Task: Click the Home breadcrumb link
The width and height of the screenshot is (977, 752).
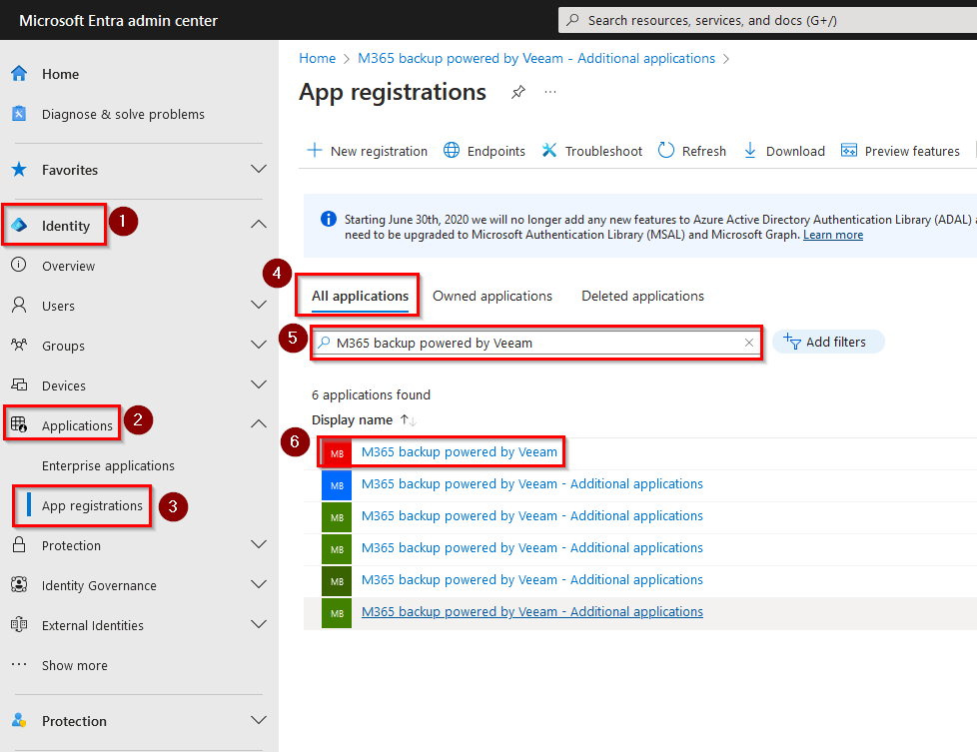Action: click(x=317, y=58)
